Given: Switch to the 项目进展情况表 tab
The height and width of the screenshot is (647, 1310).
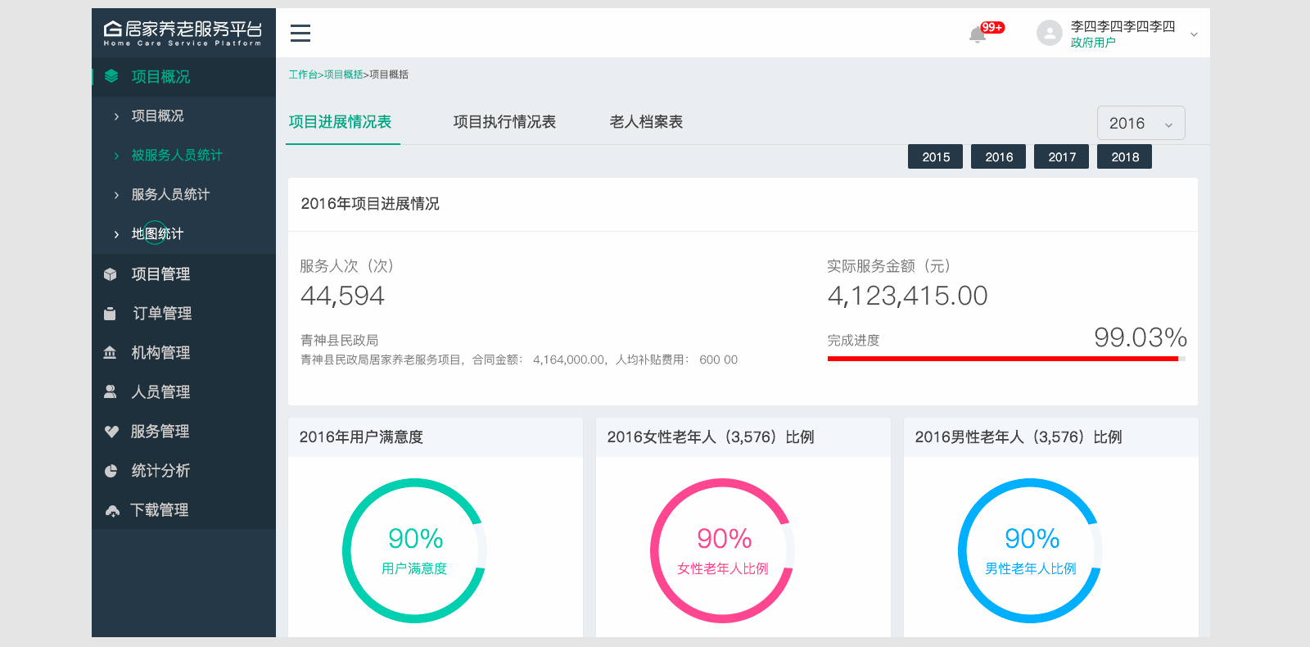Looking at the screenshot, I should [341, 122].
